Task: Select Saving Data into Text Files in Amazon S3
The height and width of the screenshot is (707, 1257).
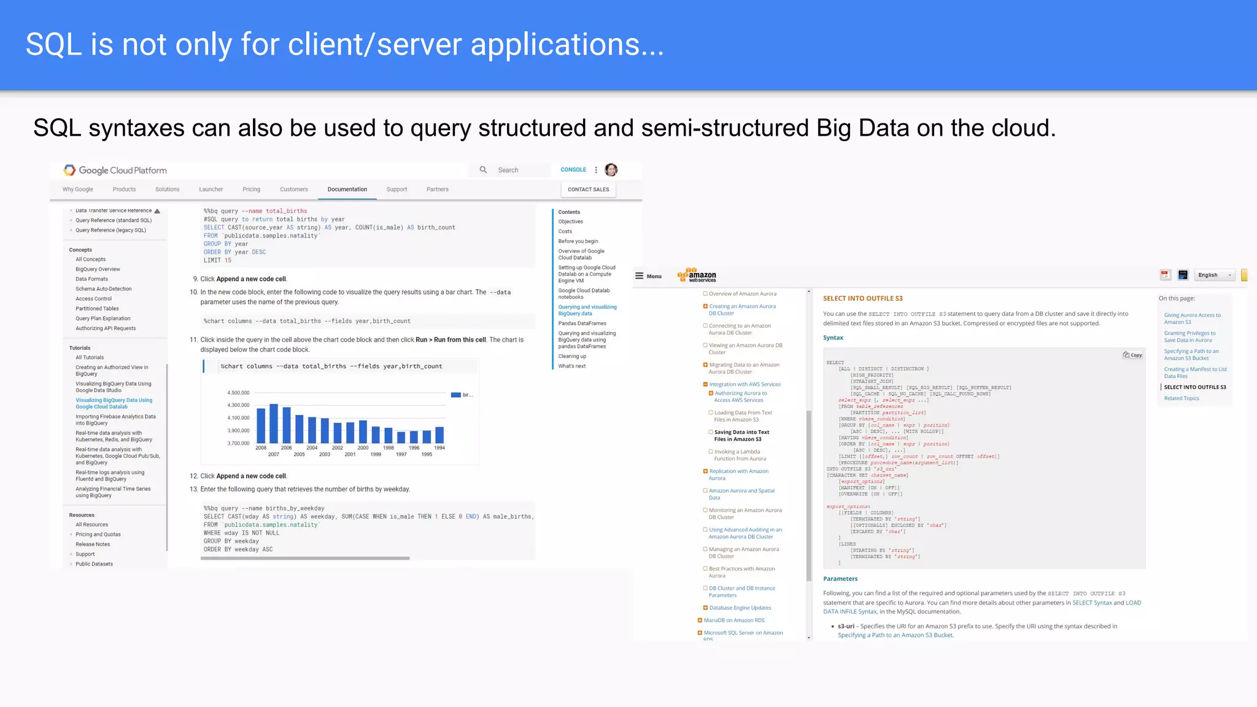Action: pyautogui.click(x=741, y=436)
